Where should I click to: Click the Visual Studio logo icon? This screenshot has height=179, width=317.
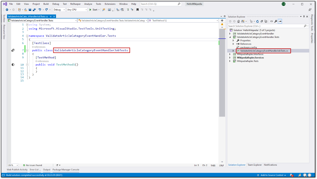pos(5,4)
